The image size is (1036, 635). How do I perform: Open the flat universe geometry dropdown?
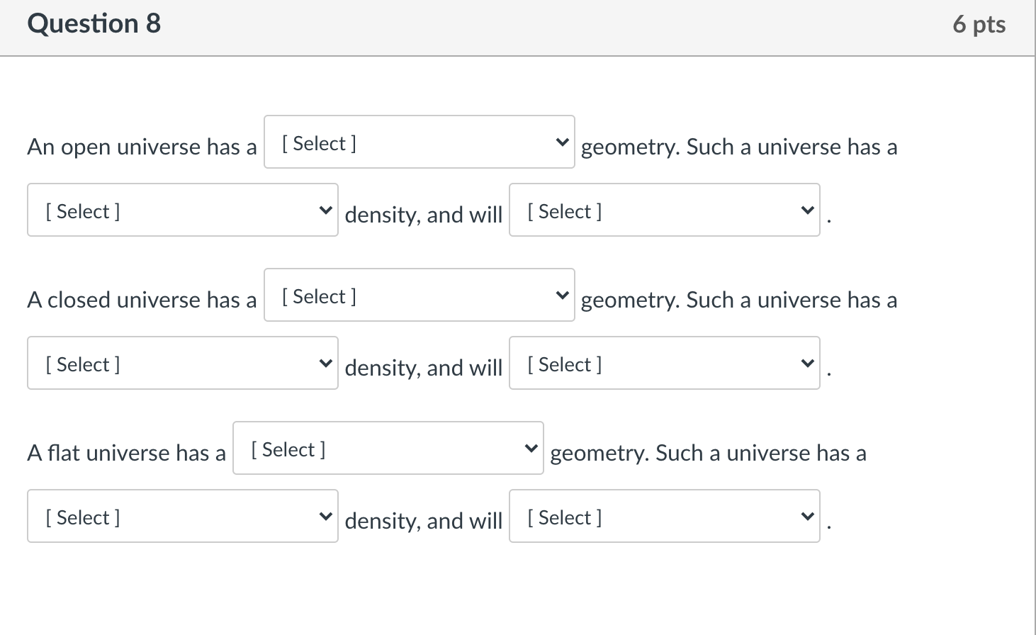[388, 449]
